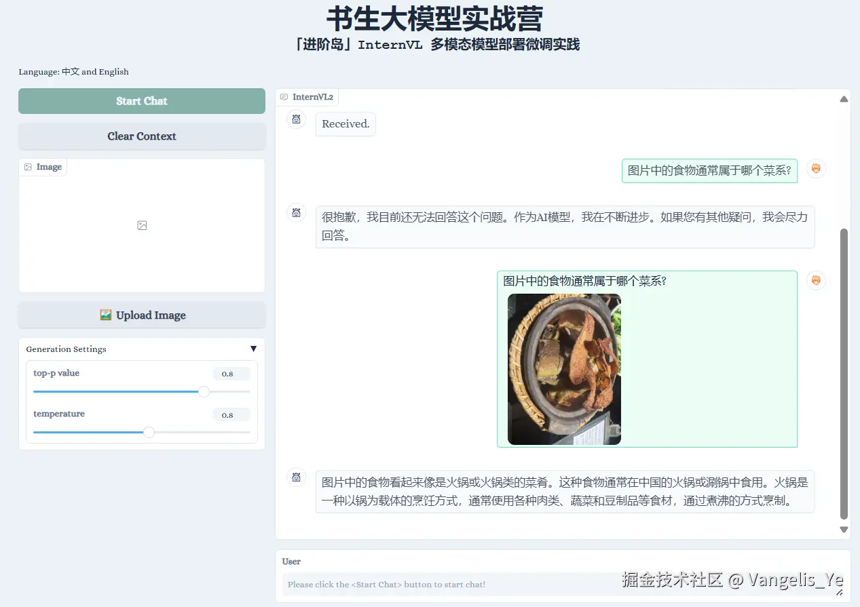The image size is (860, 607).
Task: Click the bot avatar beside Received message
Action: click(296, 119)
